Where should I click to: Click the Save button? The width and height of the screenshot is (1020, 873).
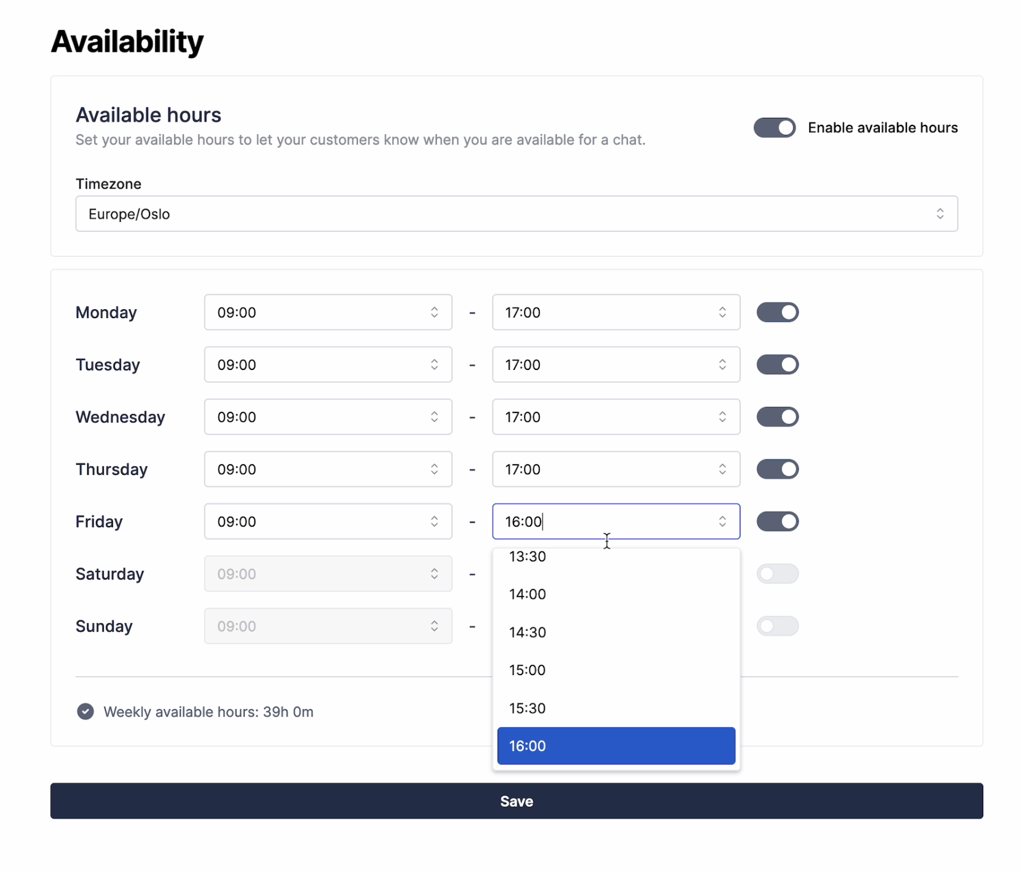[516, 801]
